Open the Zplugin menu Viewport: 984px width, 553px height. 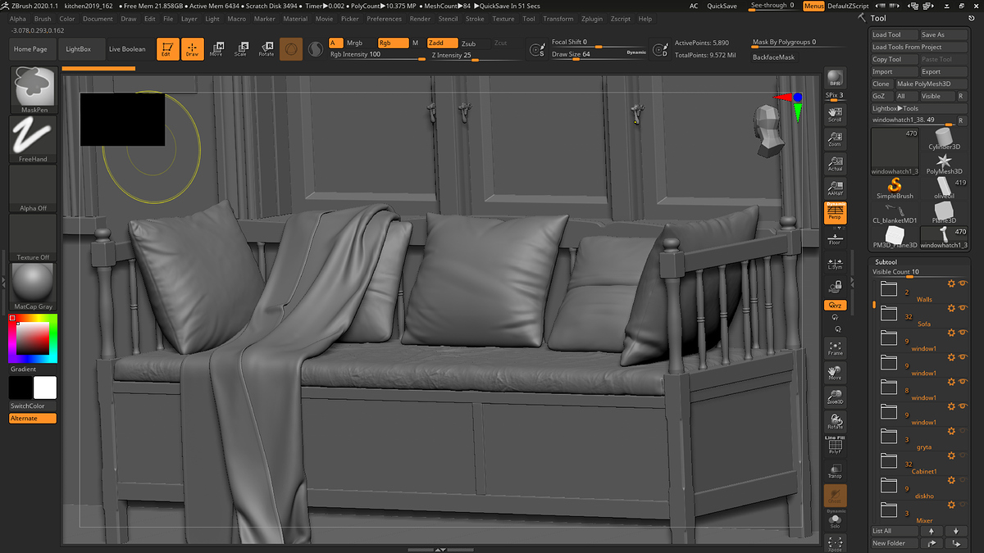pyautogui.click(x=590, y=18)
